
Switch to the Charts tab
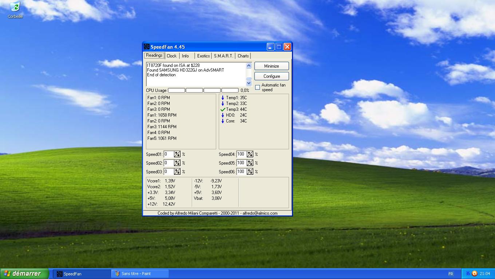click(x=243, y=56)
